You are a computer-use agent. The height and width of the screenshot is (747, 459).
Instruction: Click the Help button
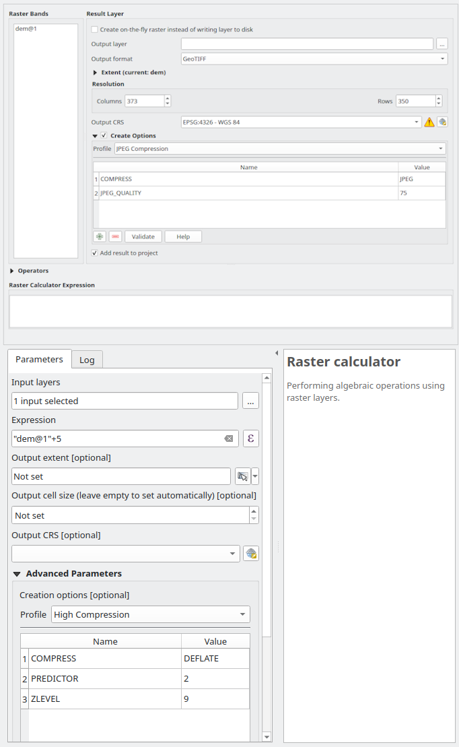[x=183, y=236]
